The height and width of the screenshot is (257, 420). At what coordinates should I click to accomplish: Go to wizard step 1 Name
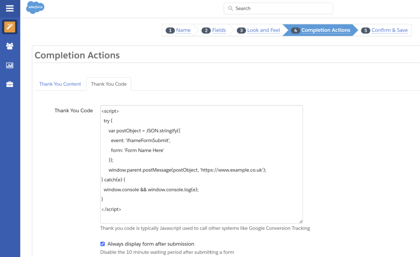(x=178, y=30)
